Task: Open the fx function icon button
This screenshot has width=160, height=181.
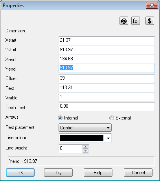Action: coord(136,21)
